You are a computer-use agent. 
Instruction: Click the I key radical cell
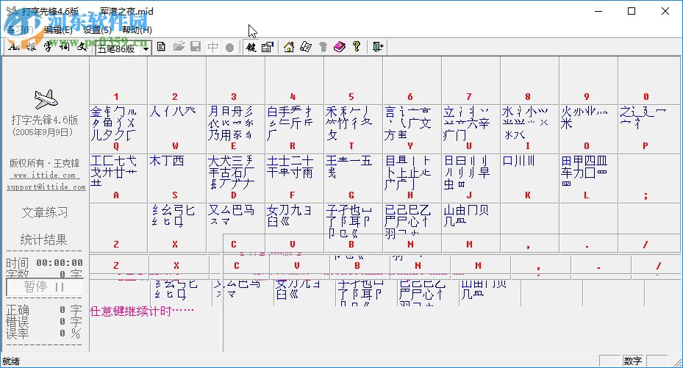pyautogui.click(x=529, y=129)
